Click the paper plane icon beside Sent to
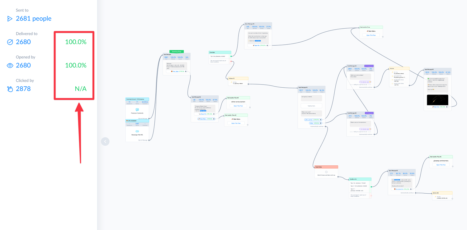The width and height of the screenshot is (467, 230). (10, 18)
